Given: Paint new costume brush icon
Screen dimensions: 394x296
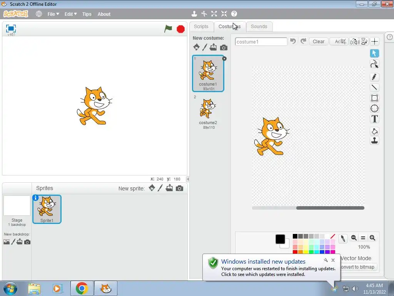Looking at the screenshot, I should pyautogui.click(x=205, y=47).
